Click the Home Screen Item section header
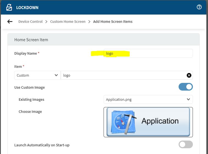The image size is (208, 154). tap(31, 40)
